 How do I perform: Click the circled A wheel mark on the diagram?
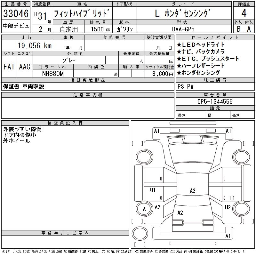tap(144, 209)
